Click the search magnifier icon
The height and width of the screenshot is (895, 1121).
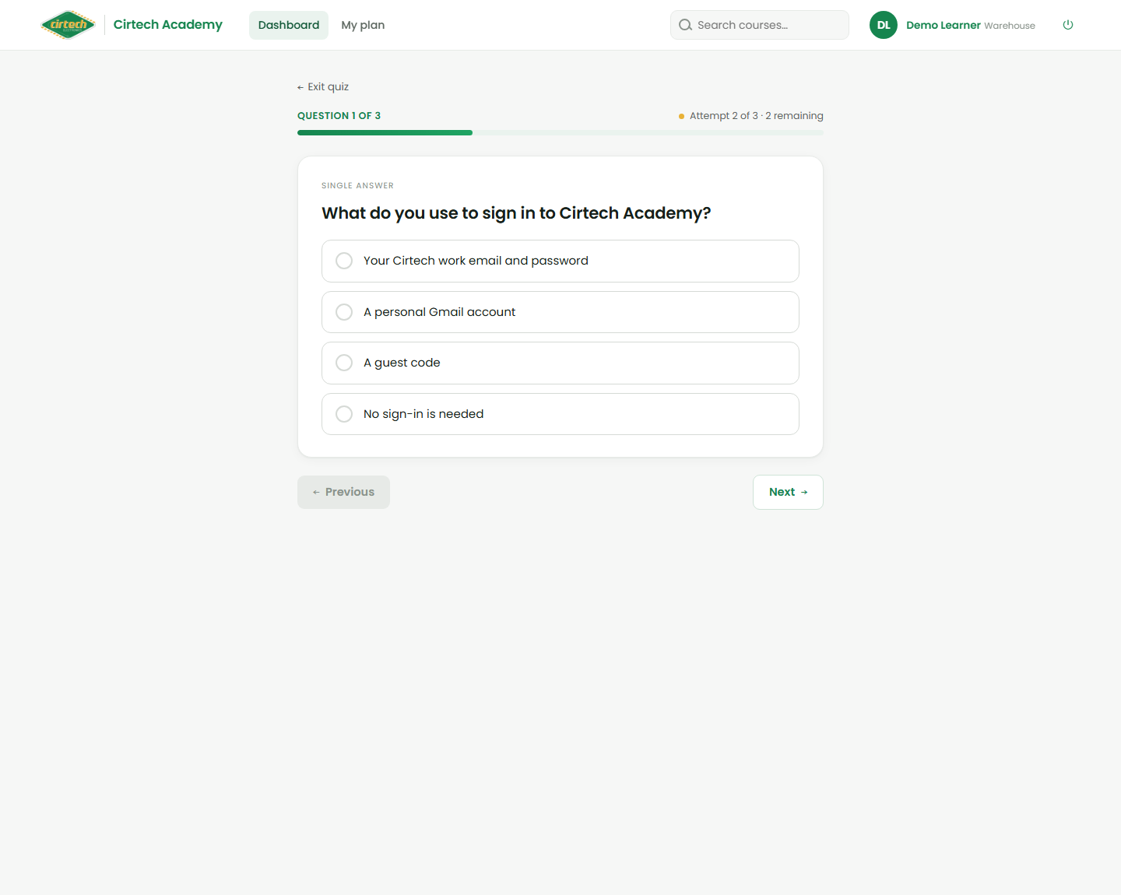[685, 25]
